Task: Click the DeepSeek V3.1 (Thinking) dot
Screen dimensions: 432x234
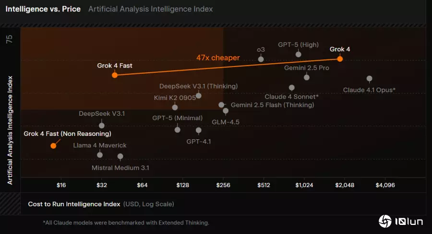Action: point(198,96)
